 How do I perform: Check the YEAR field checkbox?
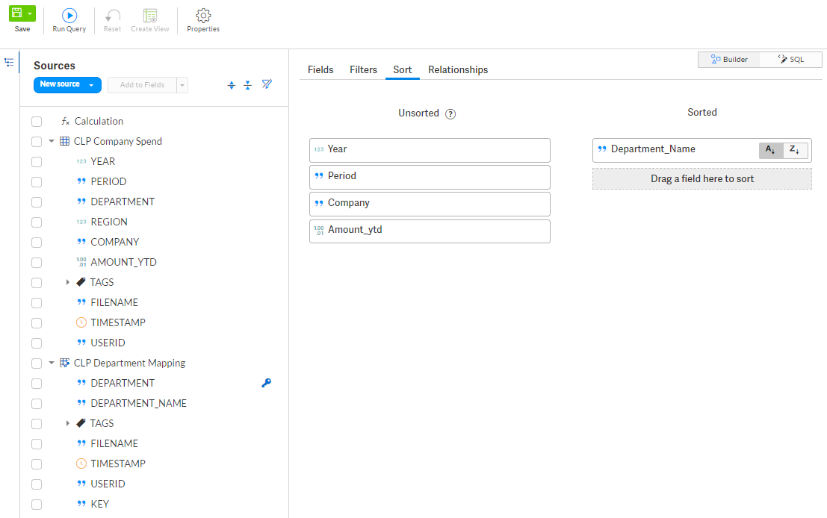[37, 162]
